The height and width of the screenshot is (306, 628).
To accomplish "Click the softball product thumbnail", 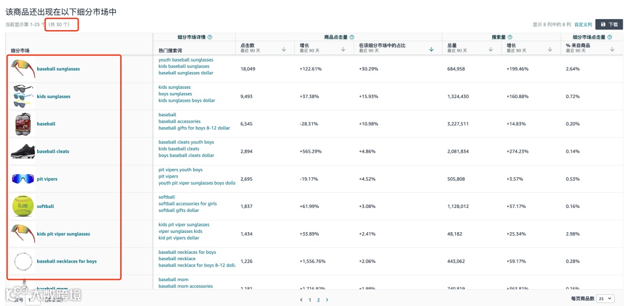I will [x=23, y=206].
